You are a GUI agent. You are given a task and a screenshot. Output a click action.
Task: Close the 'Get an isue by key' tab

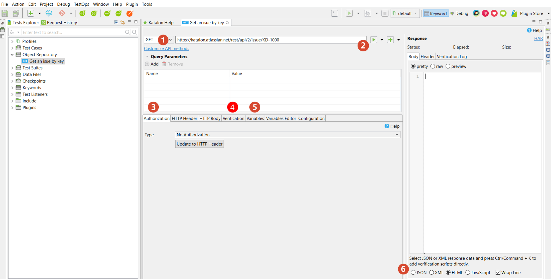(x=228, y=22)
